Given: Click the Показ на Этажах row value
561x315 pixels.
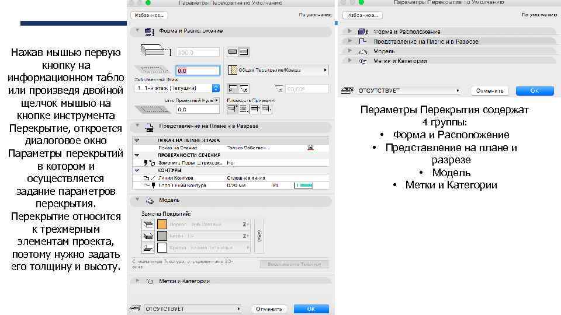Looking at the screenshot, I should coord(248,148).
